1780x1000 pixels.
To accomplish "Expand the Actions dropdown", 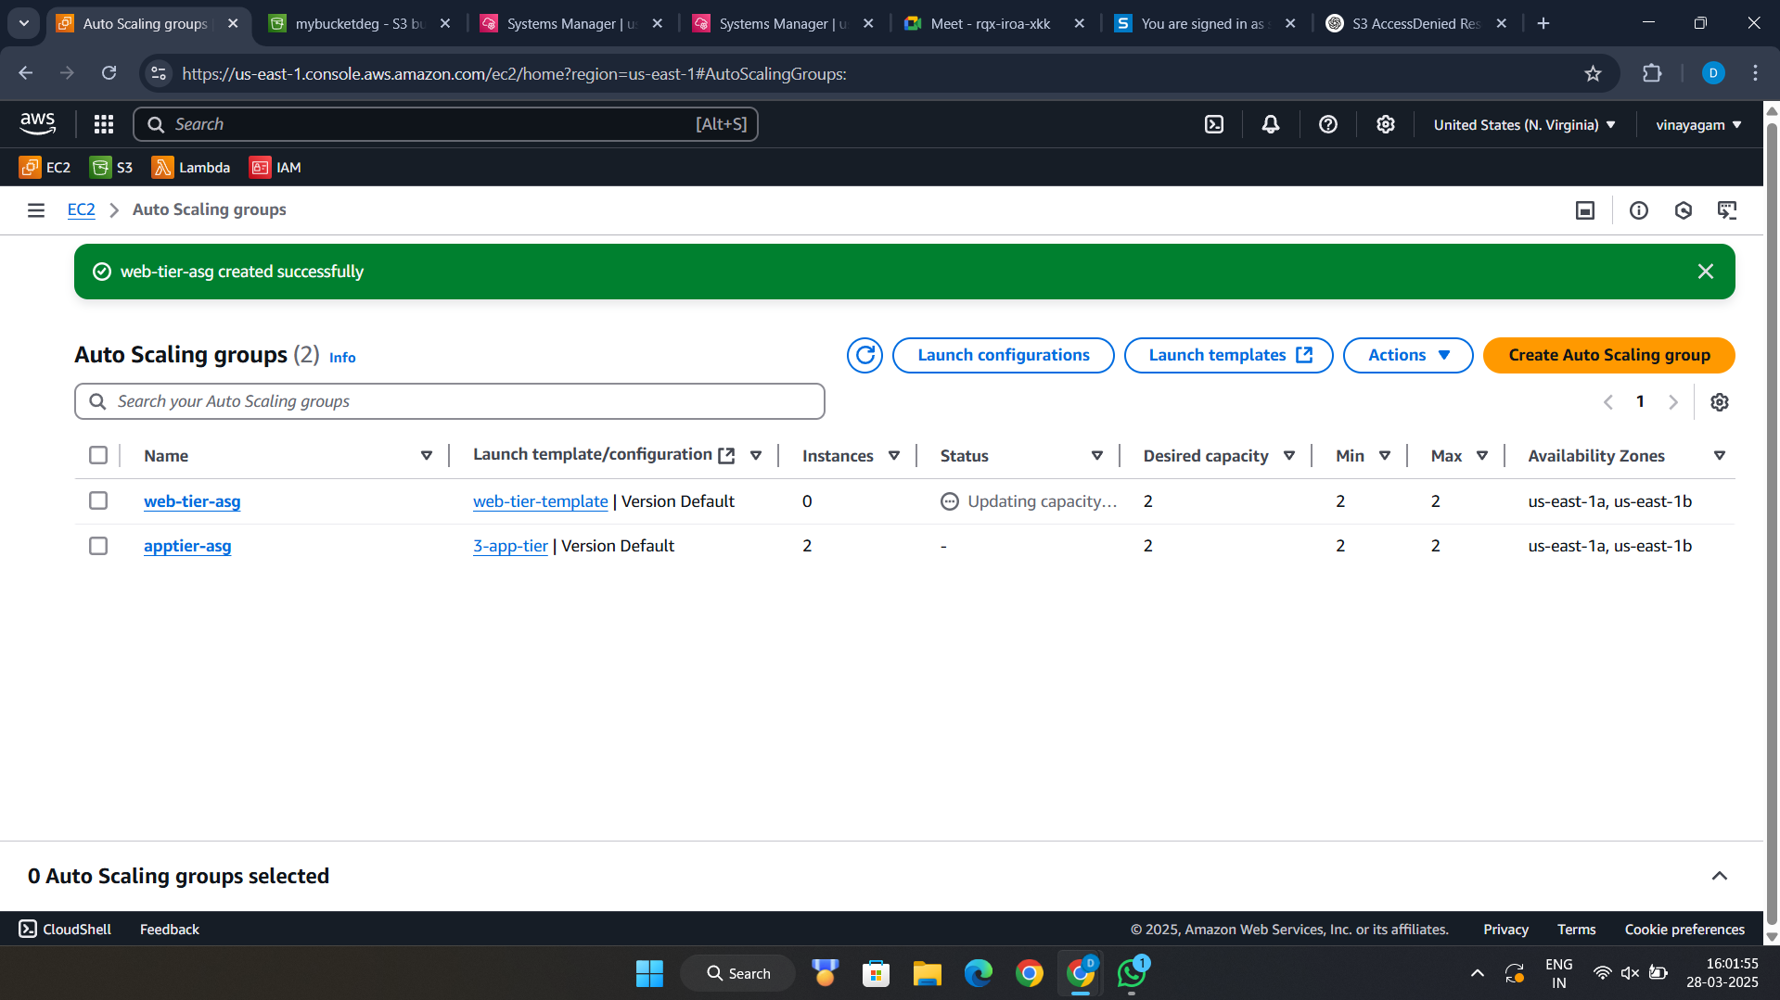I will [x=1408, y=355].
